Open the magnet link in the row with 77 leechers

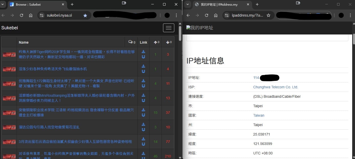pos(143,144)
